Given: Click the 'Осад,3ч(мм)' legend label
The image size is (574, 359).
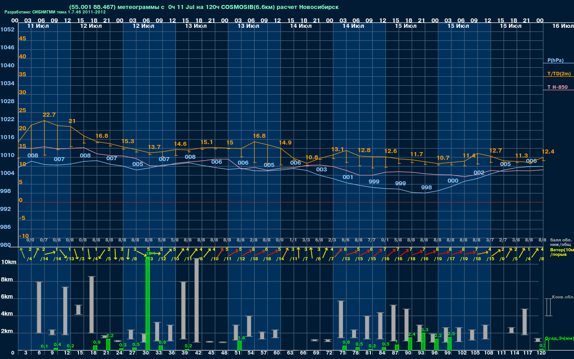Looking at the screenshot, I should (x=559, y=338).
